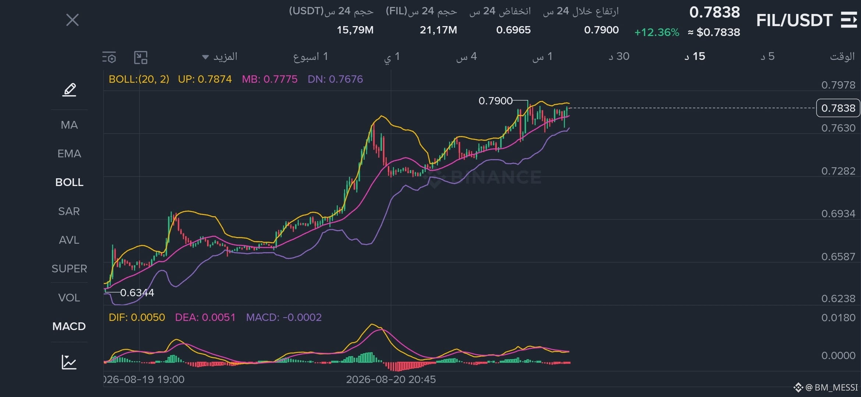Viewport: 861px width, 397px height.
Task: Select the 5 د timeframe
Action: 768,57
